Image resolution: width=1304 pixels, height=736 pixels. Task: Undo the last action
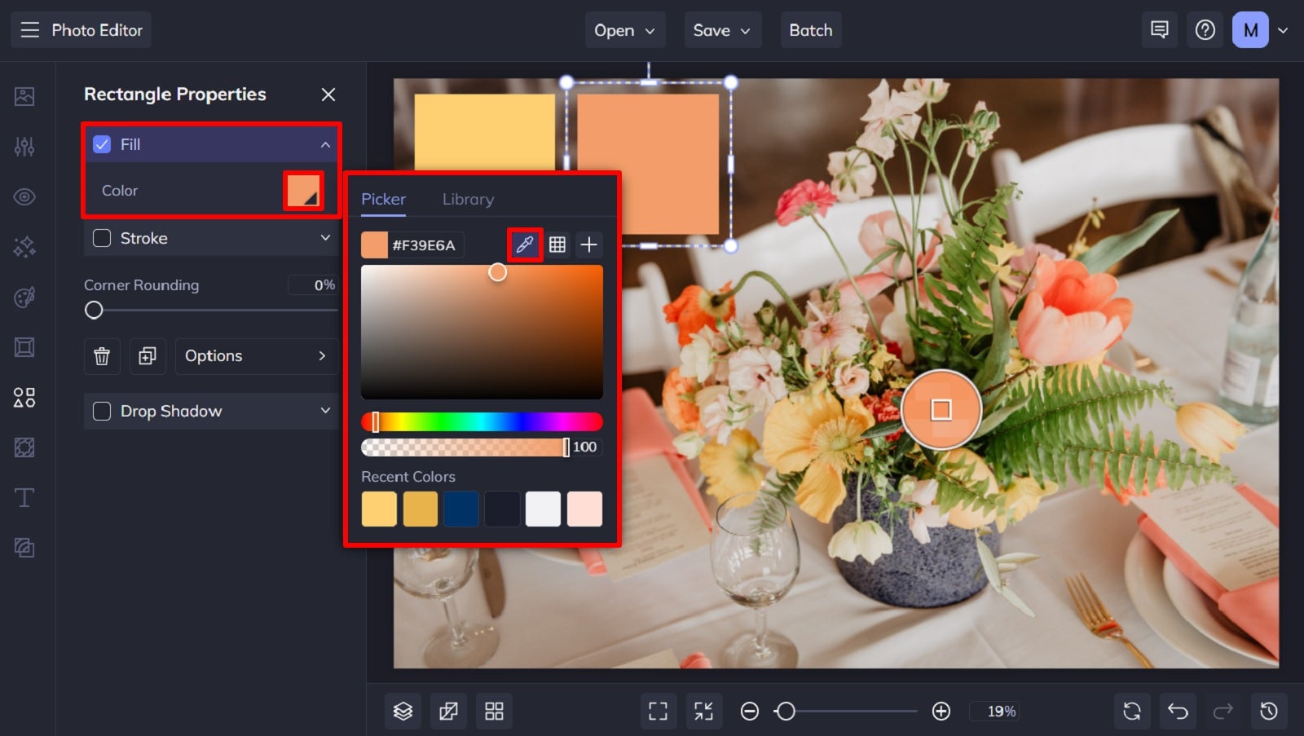click(1177, 710)
